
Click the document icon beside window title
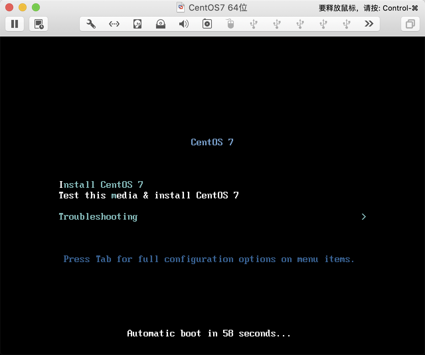pyautogui.click(x=181, y=7)
